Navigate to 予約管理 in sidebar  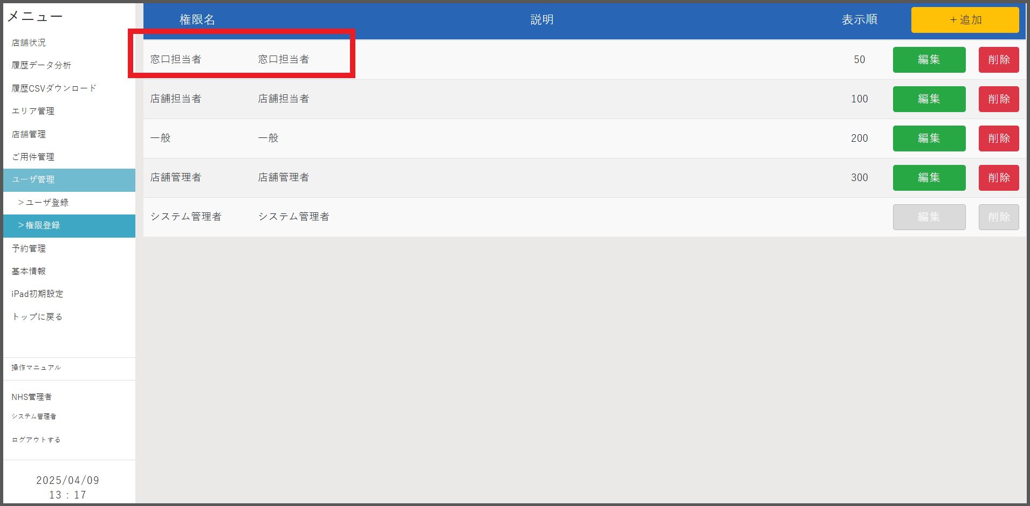pos(29,248)
